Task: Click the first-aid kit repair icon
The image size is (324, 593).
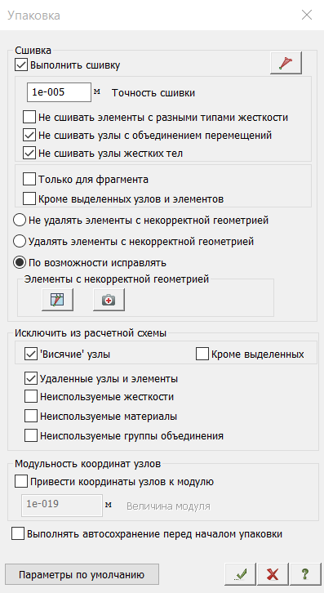Action: 109,300
